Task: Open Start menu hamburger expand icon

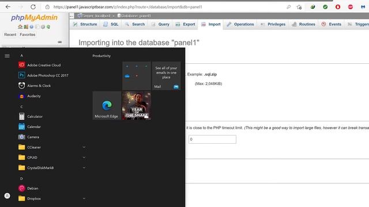Action: (7, 56)
